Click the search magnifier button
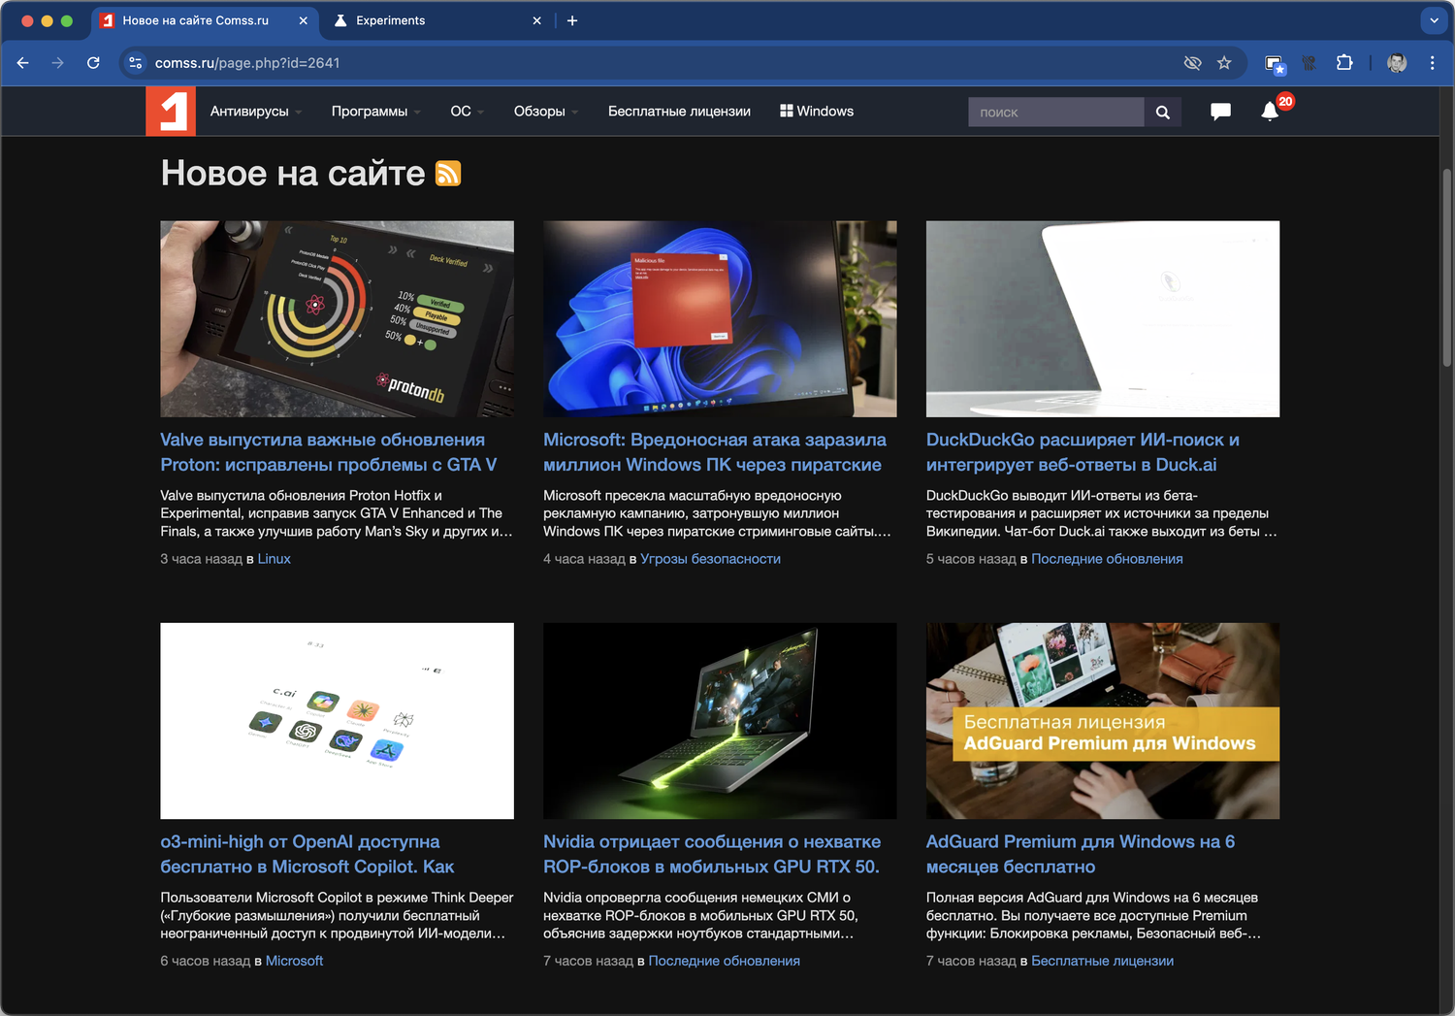Screen dimensions: 1455x1016 (1162, 113)
